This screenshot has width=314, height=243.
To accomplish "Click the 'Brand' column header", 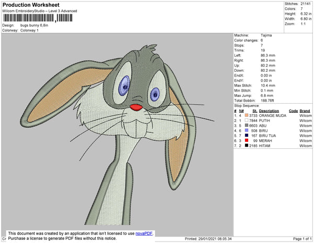I will (x=305, y=111).
